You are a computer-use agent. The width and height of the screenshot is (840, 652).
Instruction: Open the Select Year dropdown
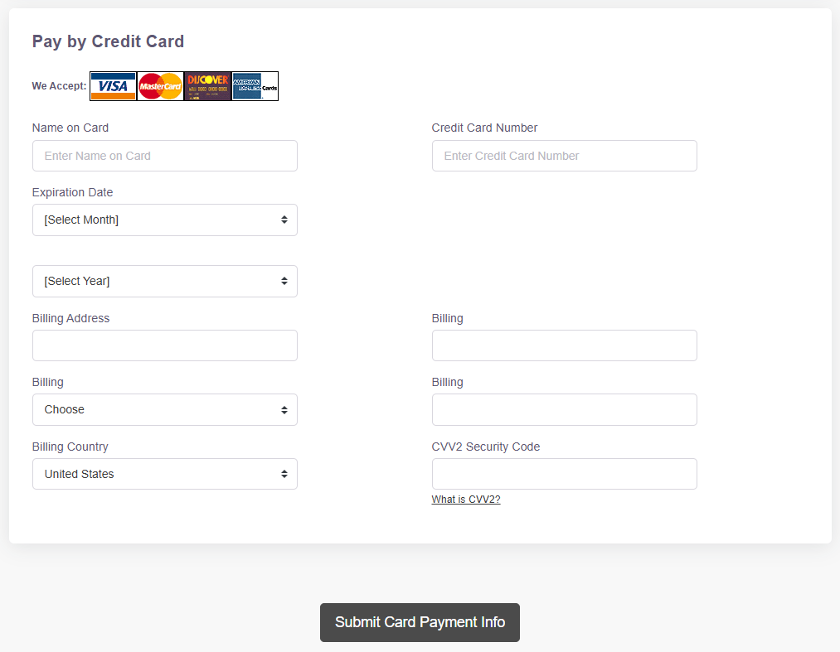[x=165, y=281]
